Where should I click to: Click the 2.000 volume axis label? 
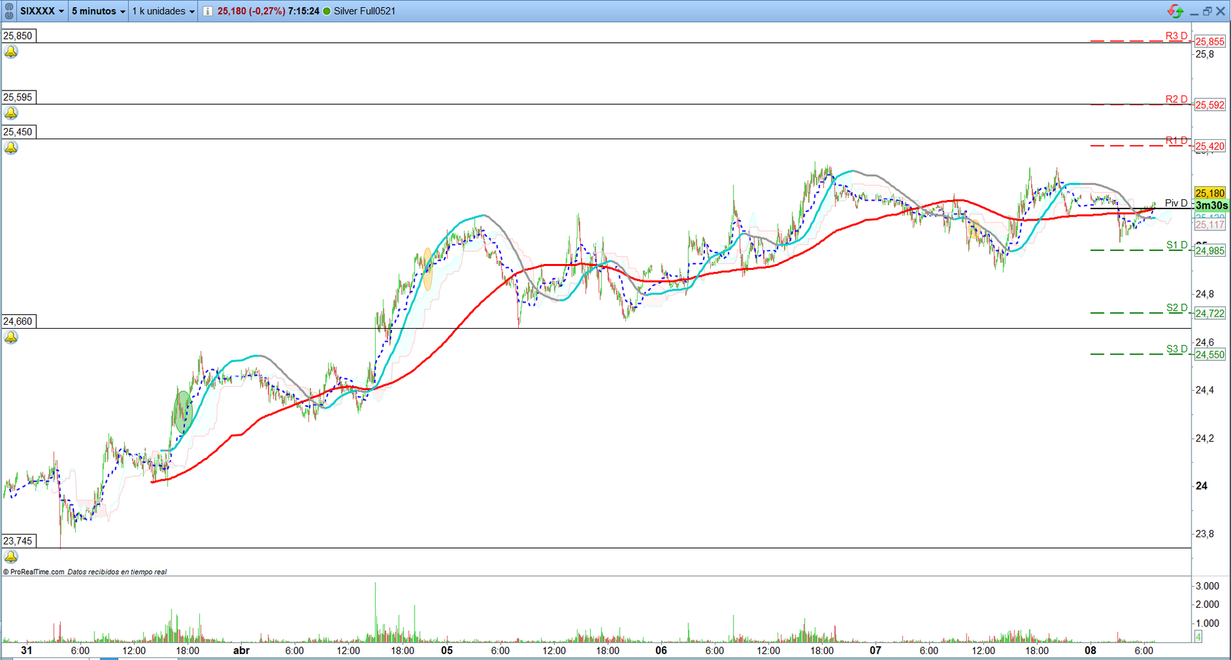click(1207, 605)
